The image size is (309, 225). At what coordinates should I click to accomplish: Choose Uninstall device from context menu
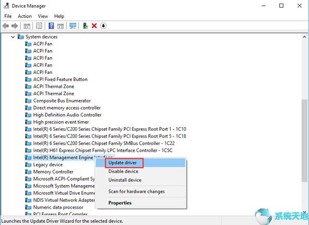click(141, 180)
